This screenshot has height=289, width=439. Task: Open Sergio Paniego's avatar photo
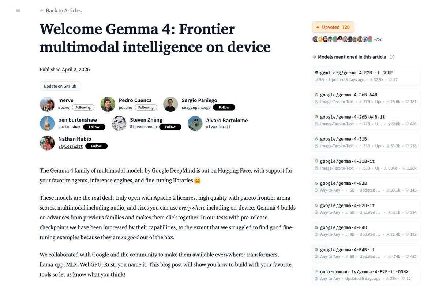[170, 104]
